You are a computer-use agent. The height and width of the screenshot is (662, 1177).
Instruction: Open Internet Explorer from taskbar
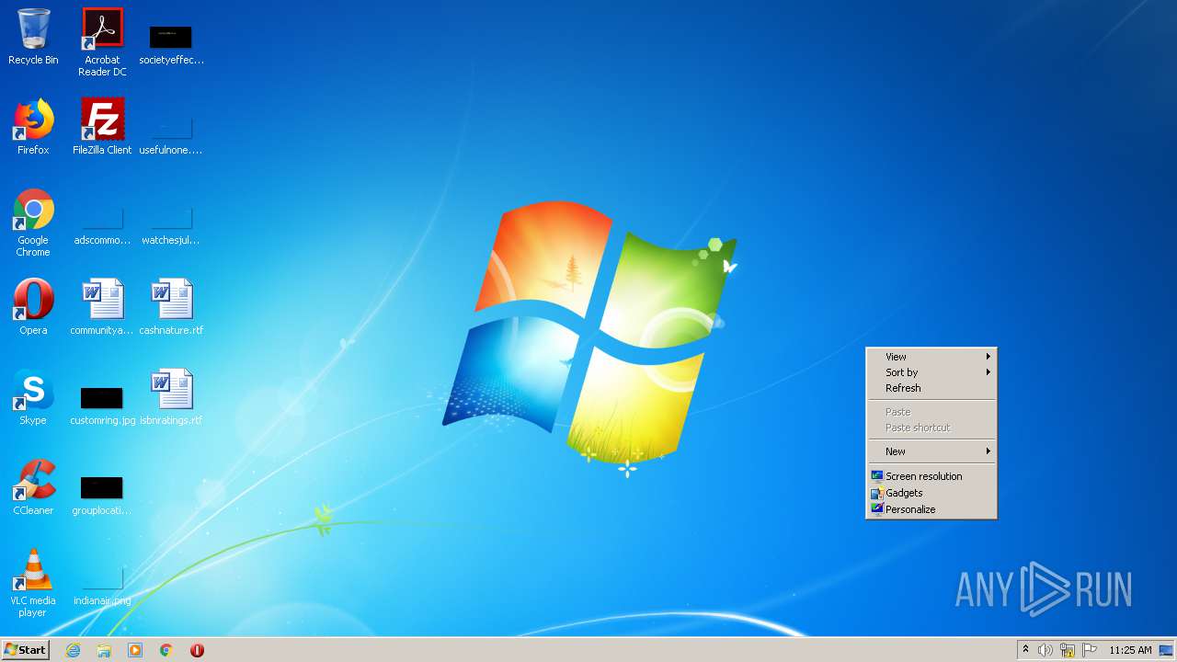73,650
